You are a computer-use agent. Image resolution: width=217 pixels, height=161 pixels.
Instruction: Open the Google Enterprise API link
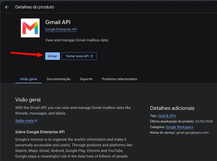[x=61, y=29]
